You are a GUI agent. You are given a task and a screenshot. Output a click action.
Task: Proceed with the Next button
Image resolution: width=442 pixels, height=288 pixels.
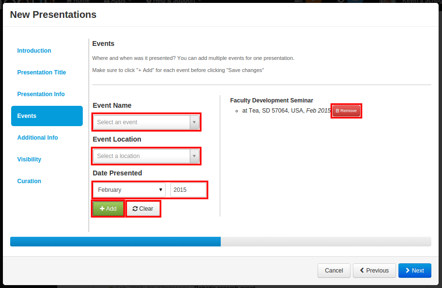pyautogui.click(x=415, y=271)
